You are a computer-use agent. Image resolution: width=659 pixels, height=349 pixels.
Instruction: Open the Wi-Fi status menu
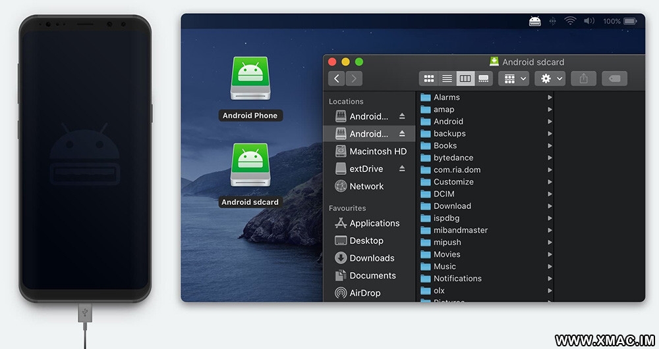(x=570, y=21)
